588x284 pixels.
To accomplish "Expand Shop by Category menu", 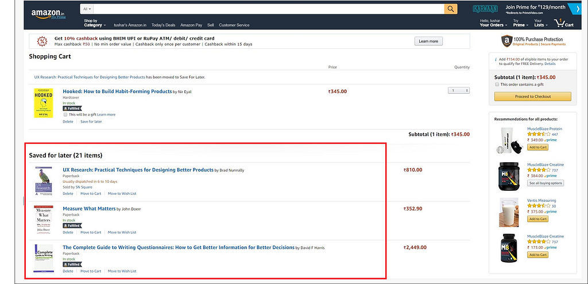I will [95, 23].
